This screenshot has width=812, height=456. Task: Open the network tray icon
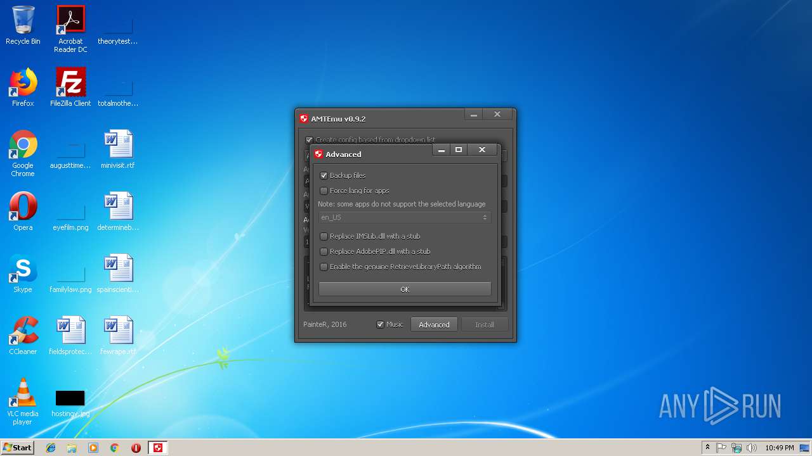(737, 448)
